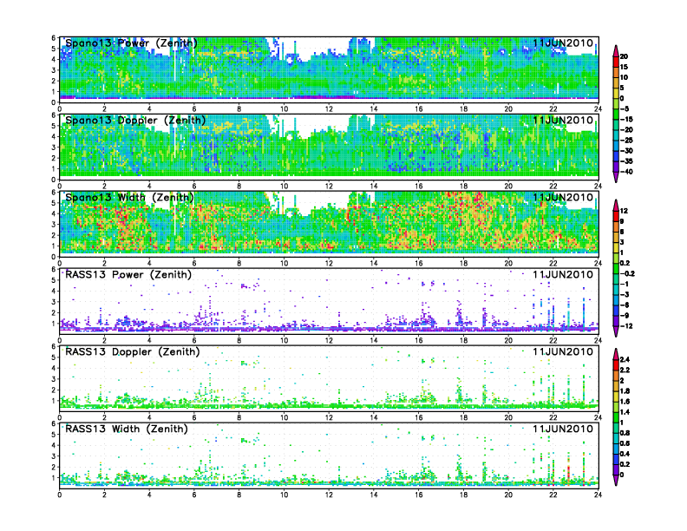Click the "Spano13 Doppler (Zenith)" panel title
This screenshot has width=687, height=531.
[135, 120]
